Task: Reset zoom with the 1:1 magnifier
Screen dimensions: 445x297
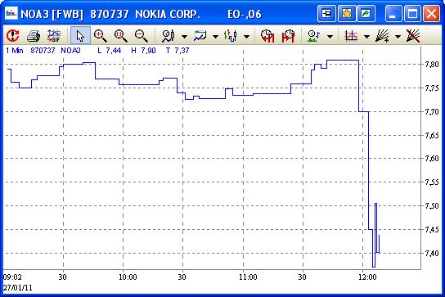Action: (120, 36)
